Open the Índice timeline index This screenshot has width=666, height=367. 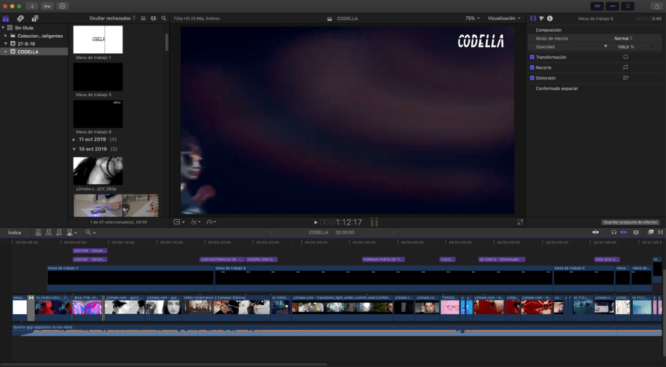pyautogui.click(x=14, y=232)
